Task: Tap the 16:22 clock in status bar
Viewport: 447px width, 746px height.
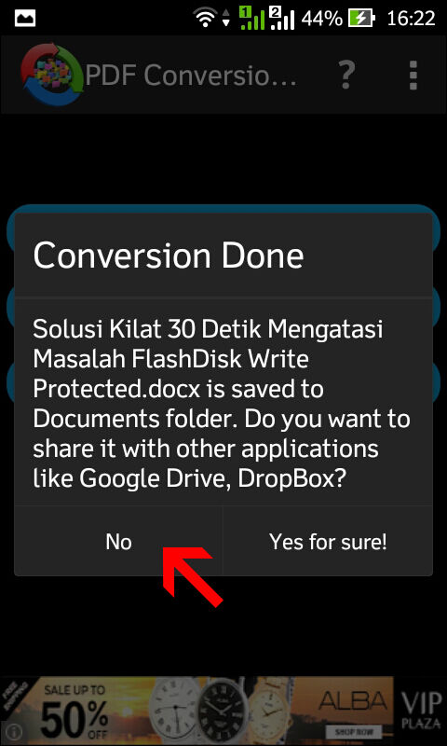Action: point(411,19)
